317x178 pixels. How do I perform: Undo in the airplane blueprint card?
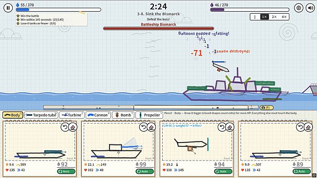coord(222,127)
